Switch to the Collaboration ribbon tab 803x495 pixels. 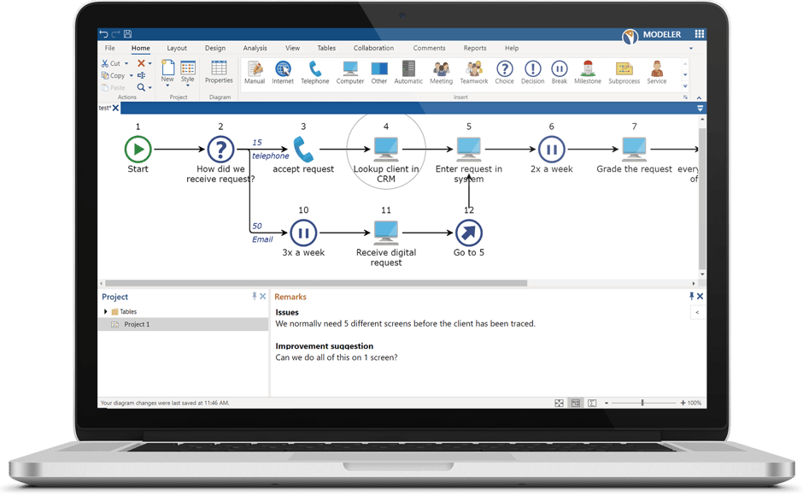click(x=373, y=48)
